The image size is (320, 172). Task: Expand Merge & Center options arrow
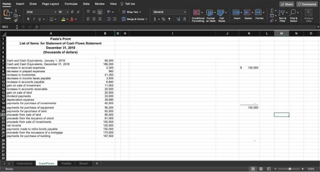coord(146,19)
